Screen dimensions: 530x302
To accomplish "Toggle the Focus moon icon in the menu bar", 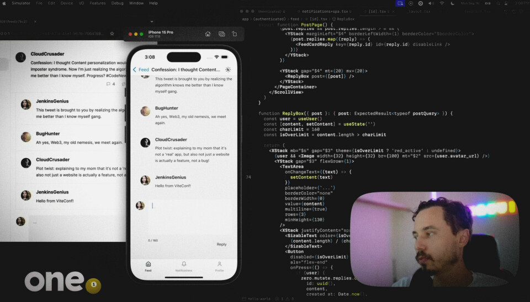I will pos(452,3).
